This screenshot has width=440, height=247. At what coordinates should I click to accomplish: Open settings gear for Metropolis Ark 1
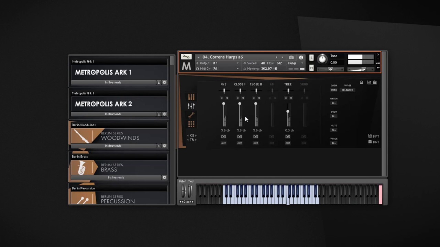click(164, 82)
